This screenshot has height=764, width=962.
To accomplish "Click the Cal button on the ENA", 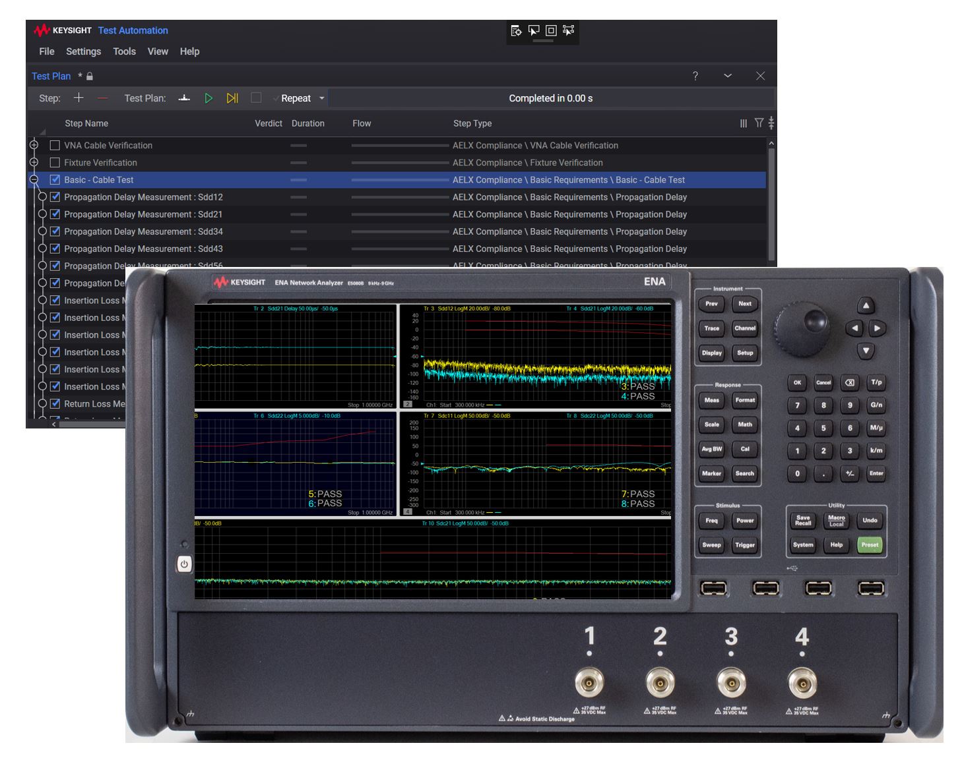I will tap(745, 449).
